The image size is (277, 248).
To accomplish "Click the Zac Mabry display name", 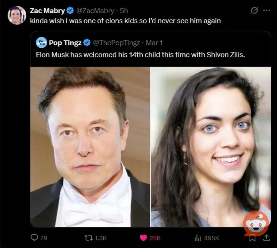I will 47,11.
